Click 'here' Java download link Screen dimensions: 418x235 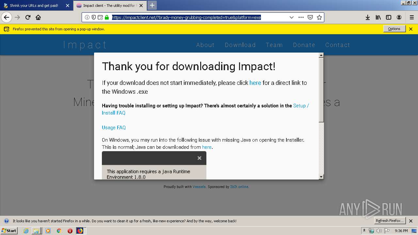point(207,147)
